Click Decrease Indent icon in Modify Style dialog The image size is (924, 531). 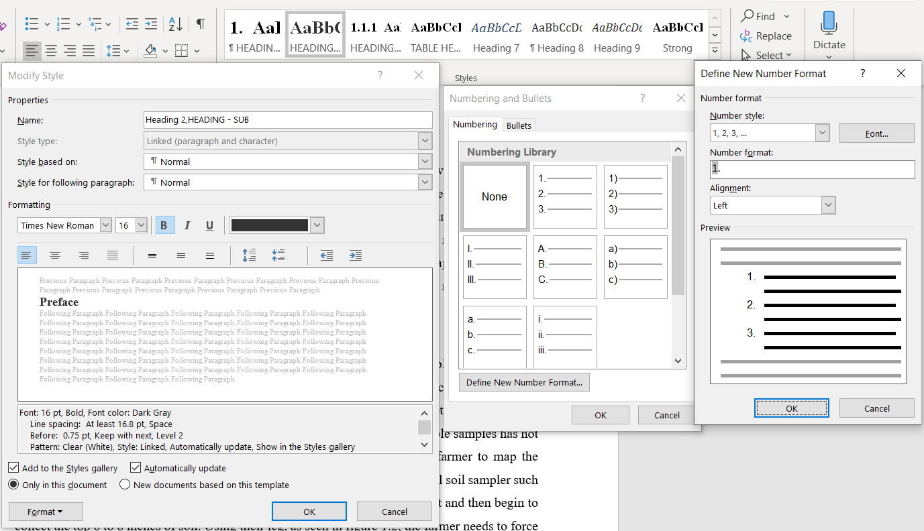pyautogui.click(x=327, y=255)
